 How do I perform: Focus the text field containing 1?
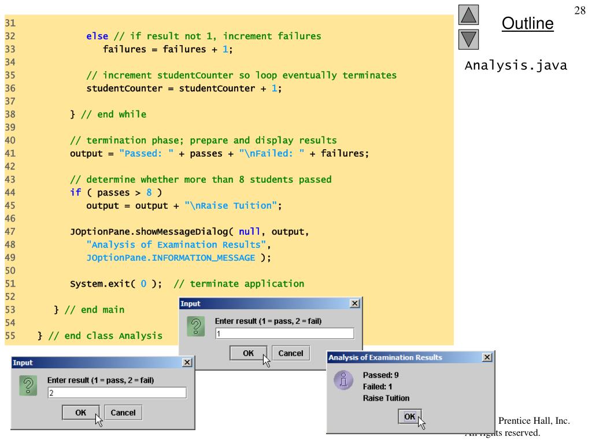click(284, 334)
